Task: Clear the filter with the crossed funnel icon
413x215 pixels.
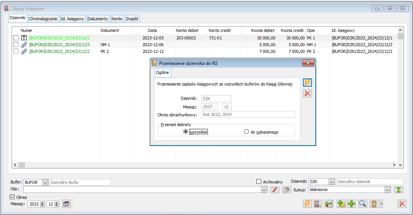Action: tap(275, 190)
